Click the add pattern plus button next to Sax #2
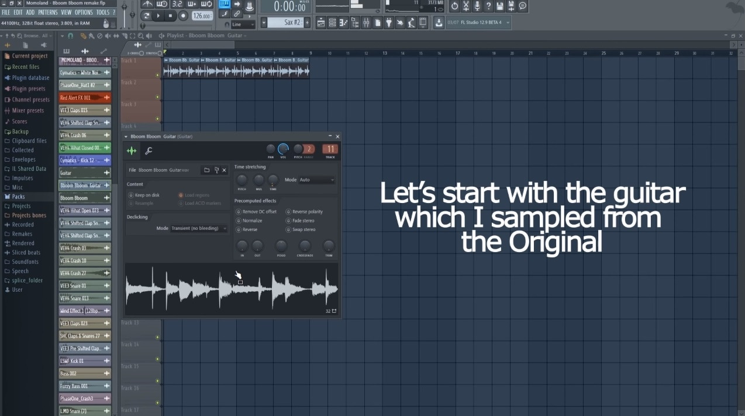The width and height of the screenshot is (745, 416). [x=307, y=22]
